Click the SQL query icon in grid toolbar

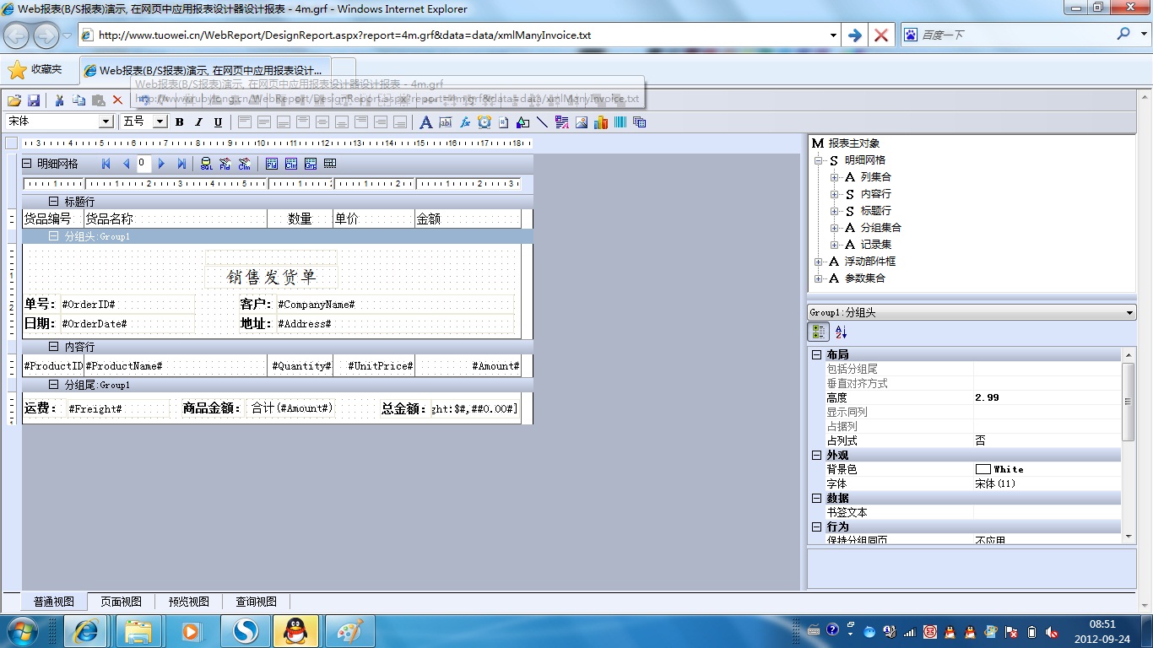pos(206,164)
